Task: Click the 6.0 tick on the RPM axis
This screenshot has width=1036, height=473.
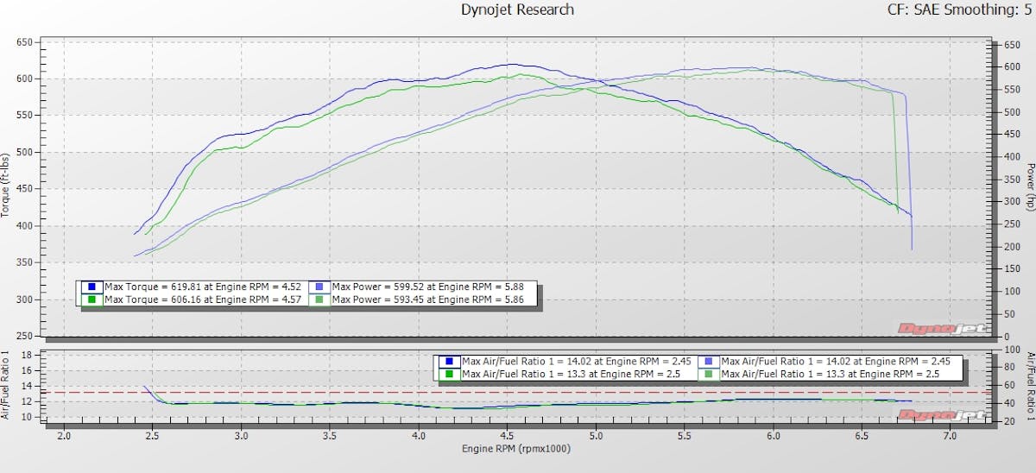Action: pos(773,436)
